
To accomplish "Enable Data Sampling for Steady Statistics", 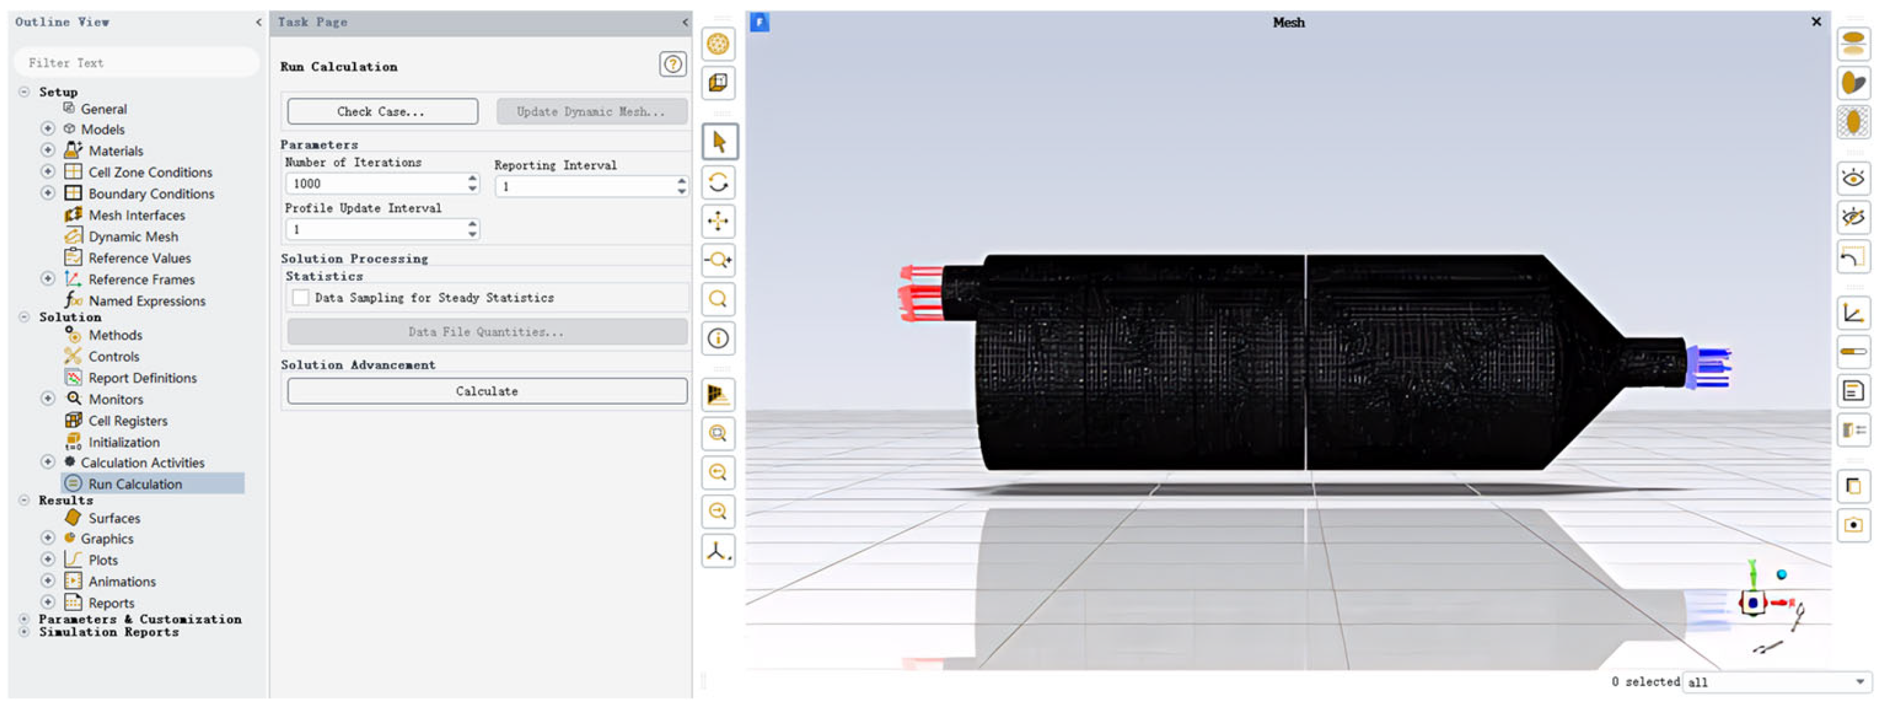I will 300,298.
